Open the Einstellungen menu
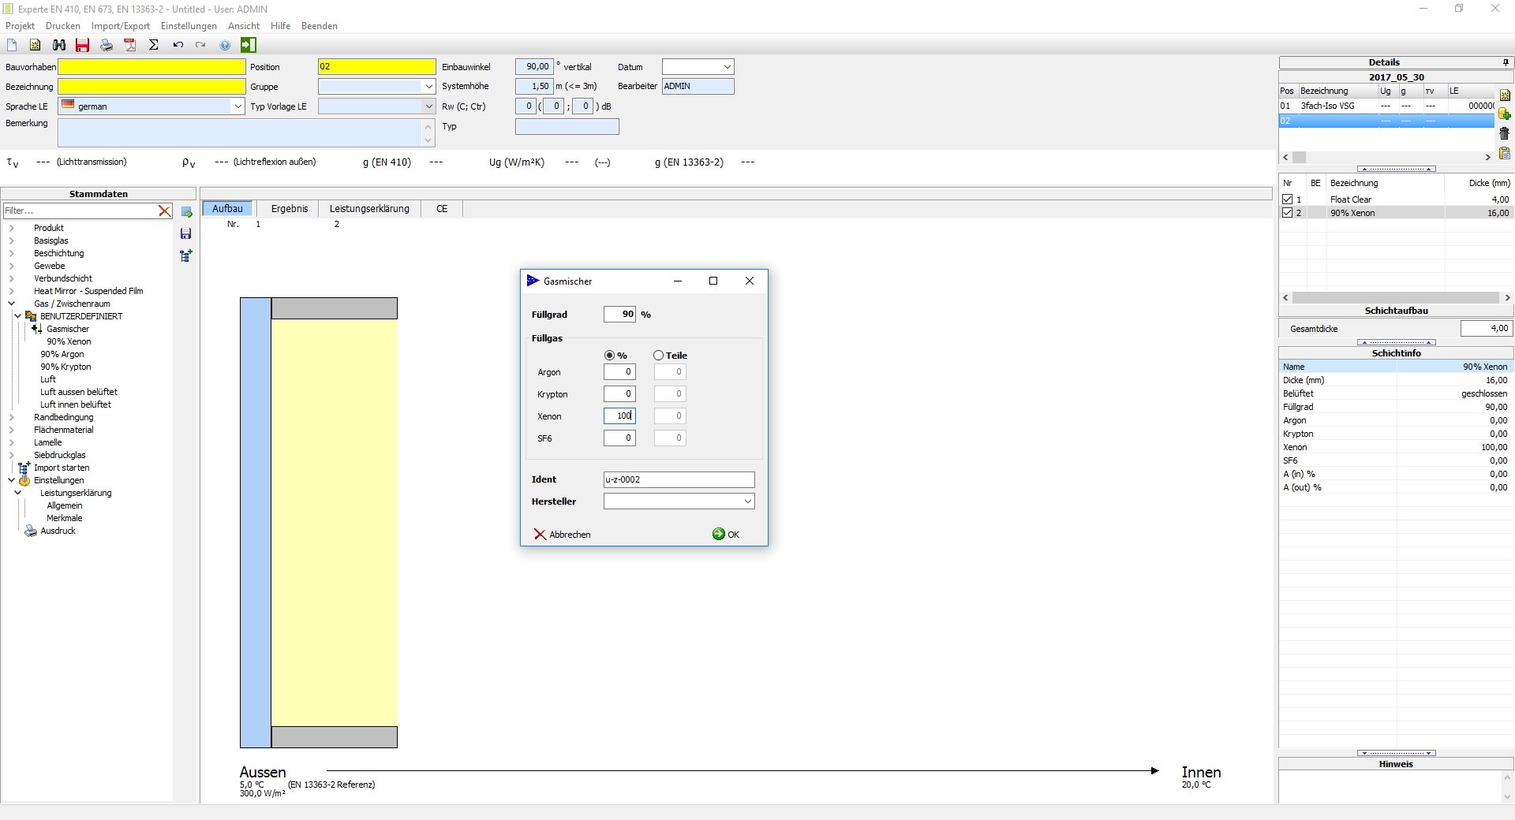The width and height of the screenshot is (1515, 820). point(189,26)
